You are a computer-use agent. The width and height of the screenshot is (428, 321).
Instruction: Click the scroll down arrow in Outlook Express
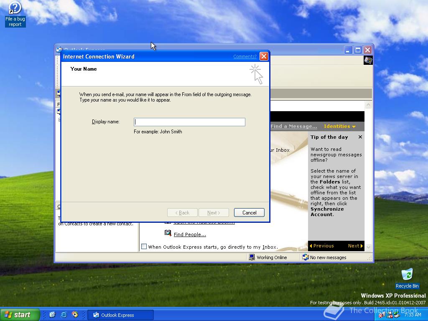coord(368,247)
